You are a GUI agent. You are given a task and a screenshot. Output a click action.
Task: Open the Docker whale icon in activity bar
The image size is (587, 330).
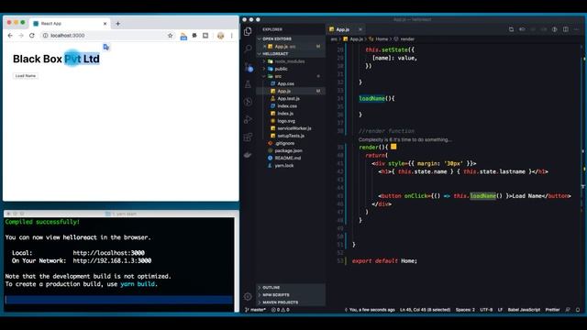(x=248, y=155)
